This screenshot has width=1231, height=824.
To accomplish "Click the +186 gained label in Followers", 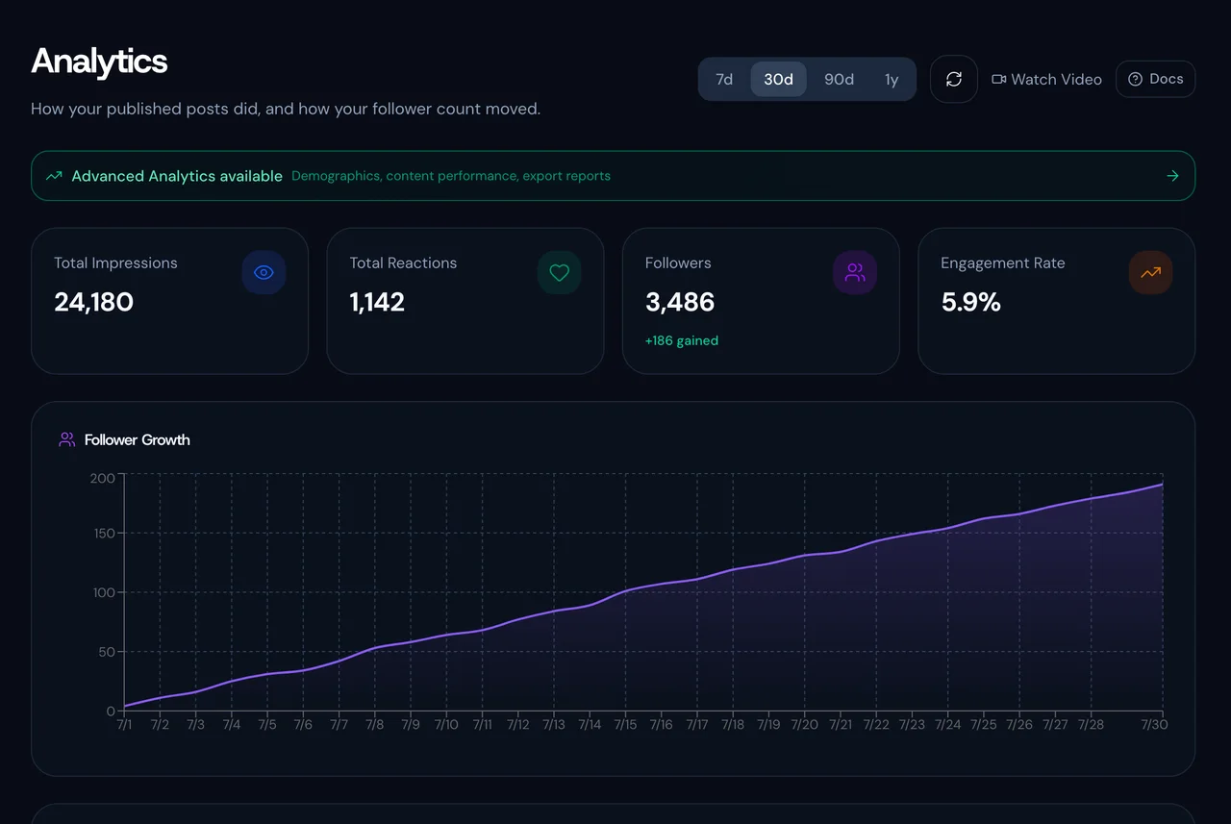I will click(x=682, y=340).
